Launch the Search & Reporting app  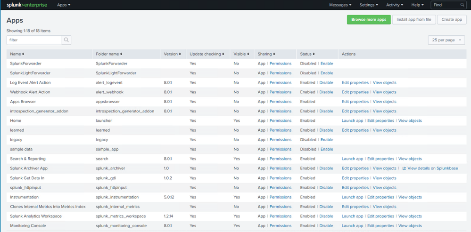pos(352,159)
